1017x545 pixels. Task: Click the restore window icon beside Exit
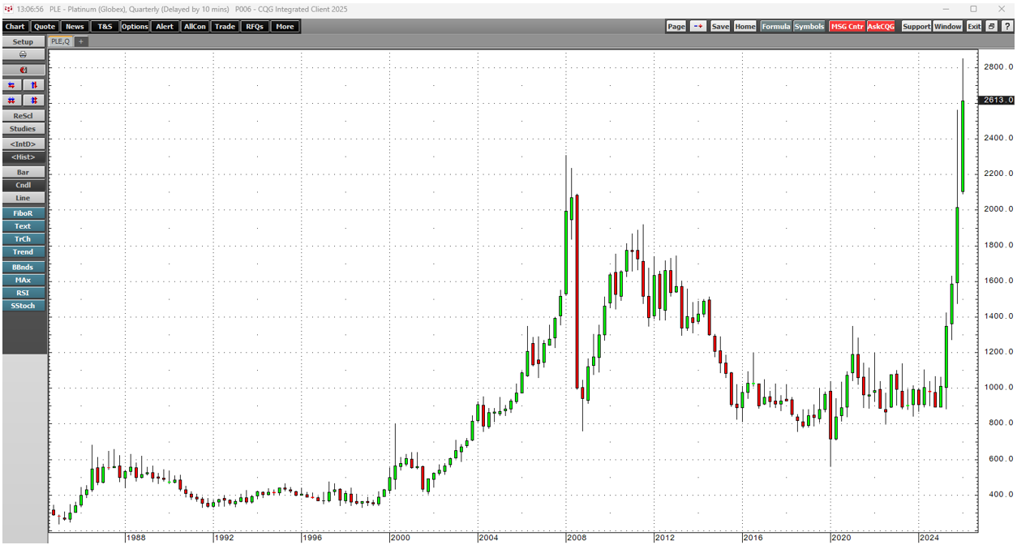(991, 27)
